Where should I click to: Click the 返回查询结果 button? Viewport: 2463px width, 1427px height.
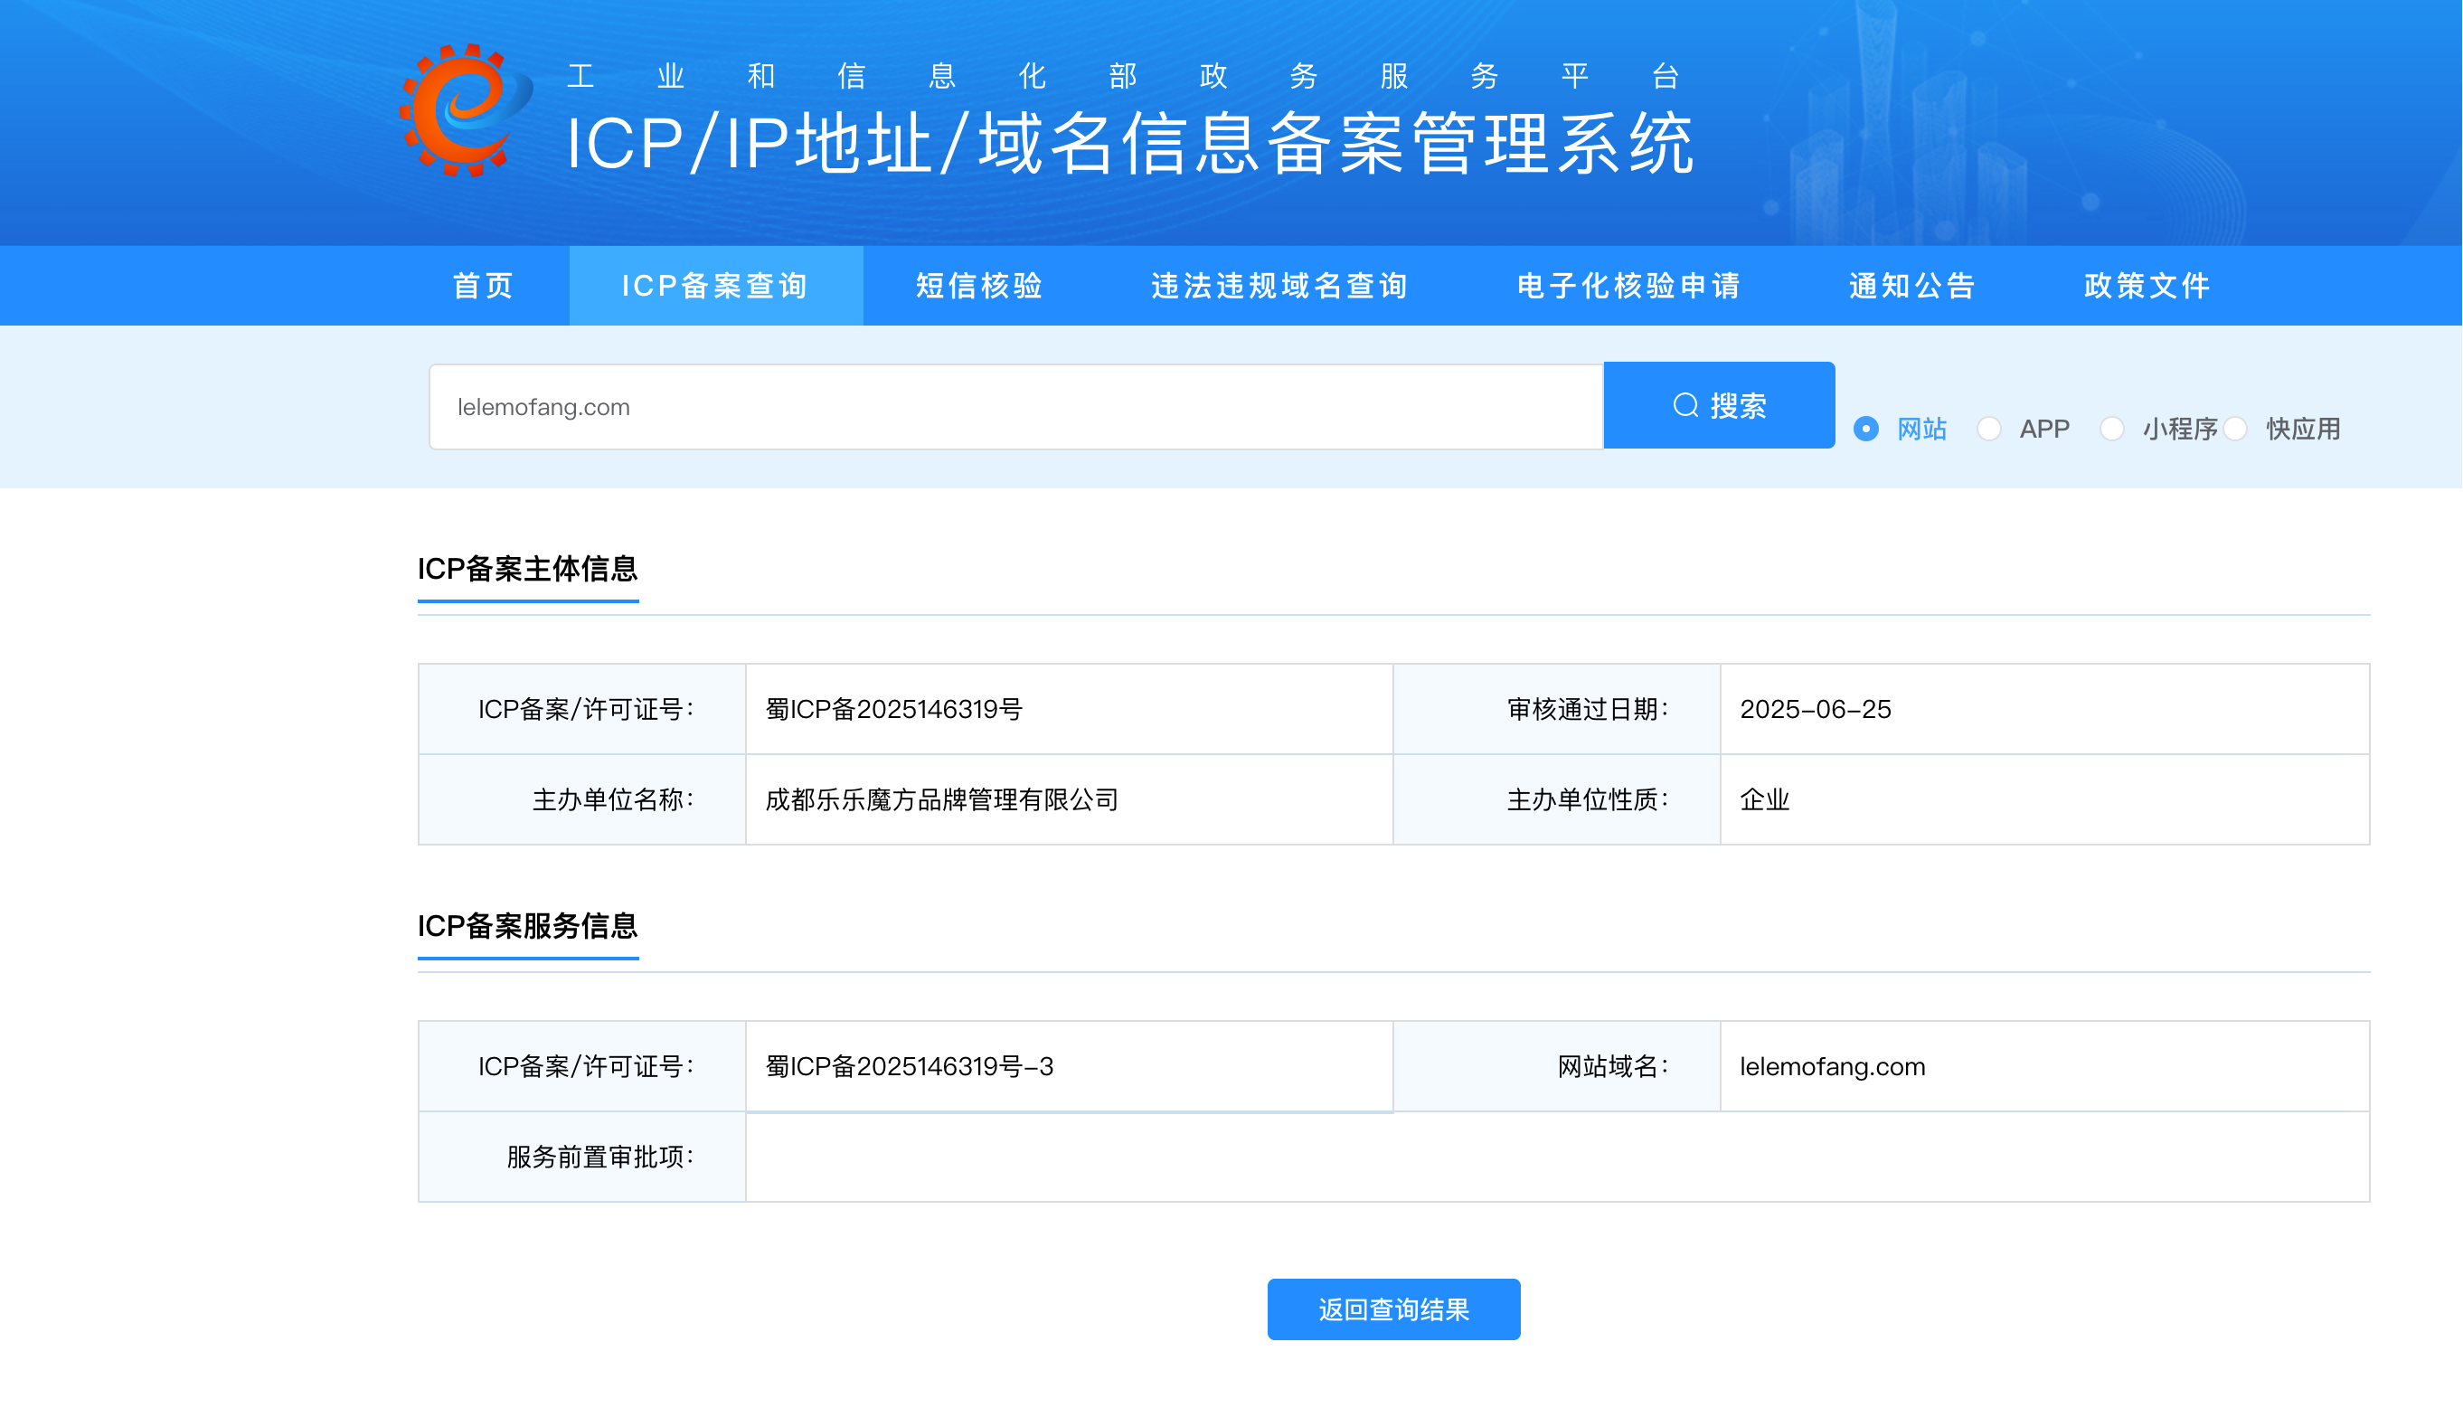pos(1392,1309)
